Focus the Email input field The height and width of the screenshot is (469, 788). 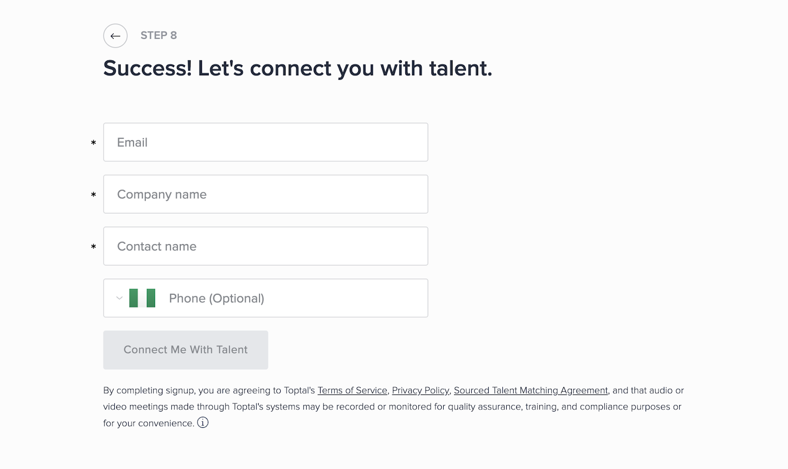point(265,142)
